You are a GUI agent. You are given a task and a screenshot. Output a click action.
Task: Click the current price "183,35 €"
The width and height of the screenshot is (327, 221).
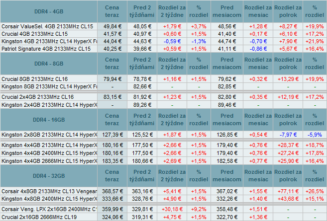[112, 161]
